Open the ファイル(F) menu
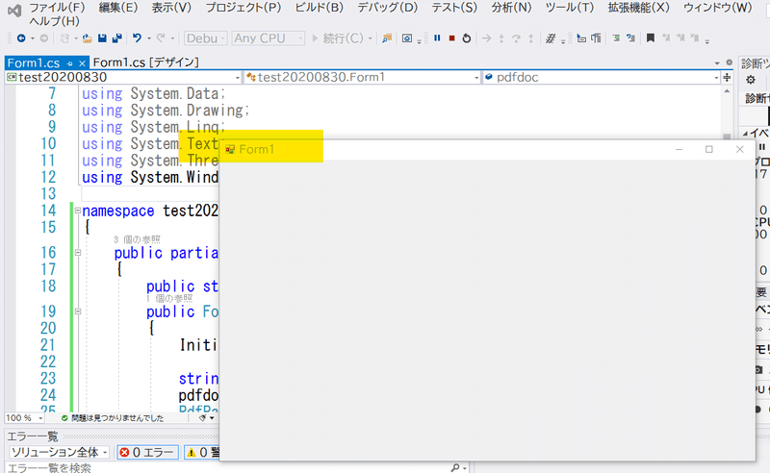Viewport: 770px width, 473px height. (57, 8)
